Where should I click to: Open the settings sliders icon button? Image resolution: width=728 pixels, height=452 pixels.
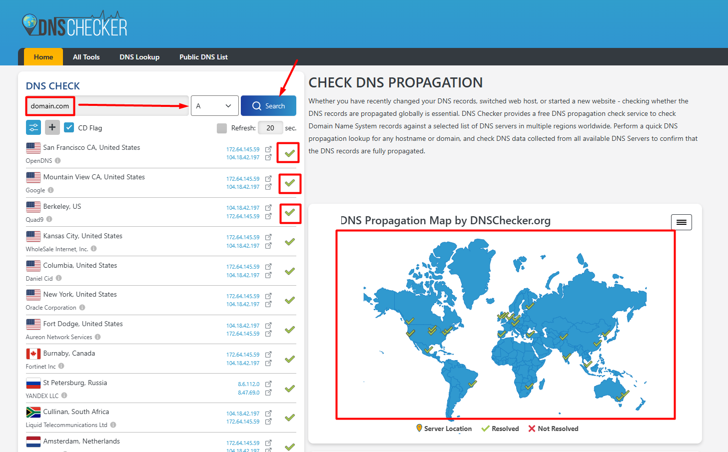coord(33,127)
